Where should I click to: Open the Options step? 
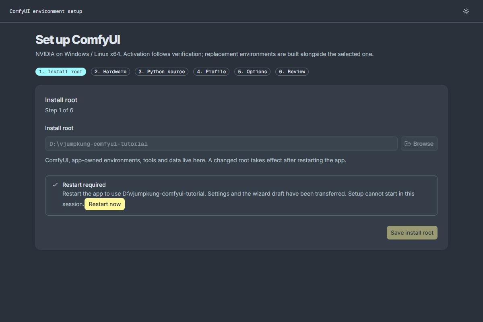click(x=252, y=72)
